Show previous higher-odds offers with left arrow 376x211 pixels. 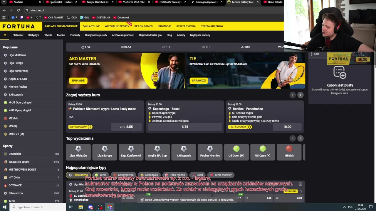[x=293, y=95]
